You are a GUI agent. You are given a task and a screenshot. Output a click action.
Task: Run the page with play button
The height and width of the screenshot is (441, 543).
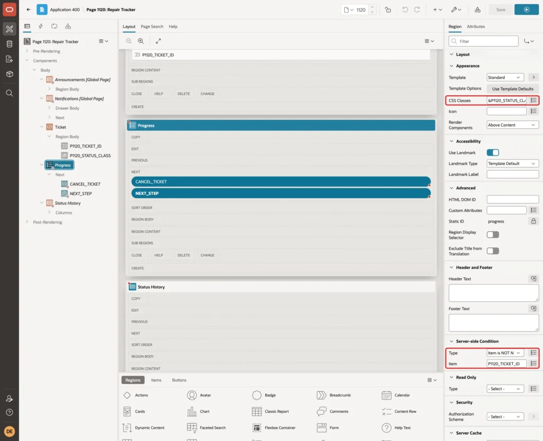(x=527, y=10)
